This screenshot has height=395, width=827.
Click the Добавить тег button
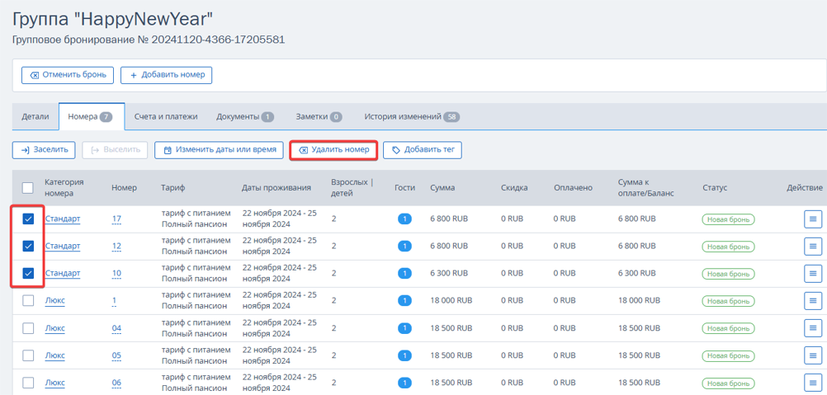coord(423,150)
